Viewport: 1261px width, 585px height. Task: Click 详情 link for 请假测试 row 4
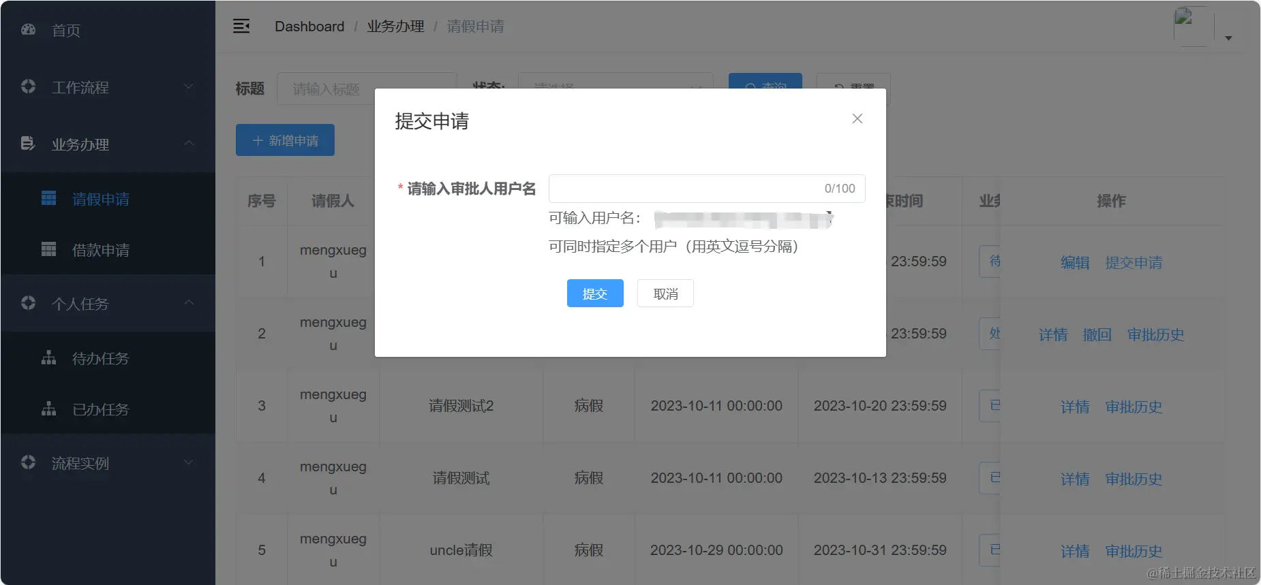click(1075, 479)
